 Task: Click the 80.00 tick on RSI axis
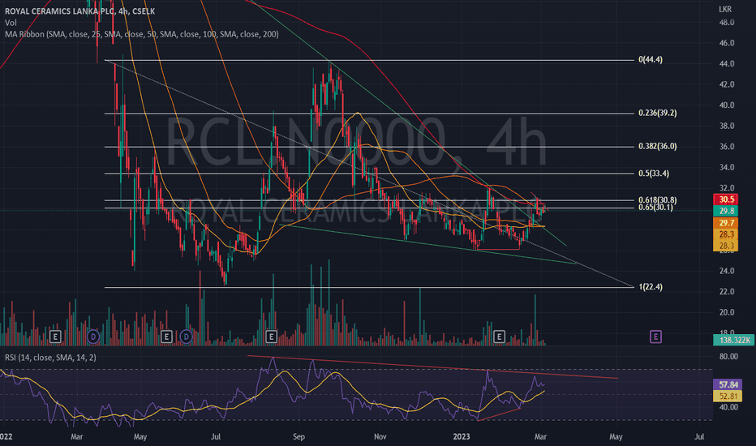pos(728,356)
